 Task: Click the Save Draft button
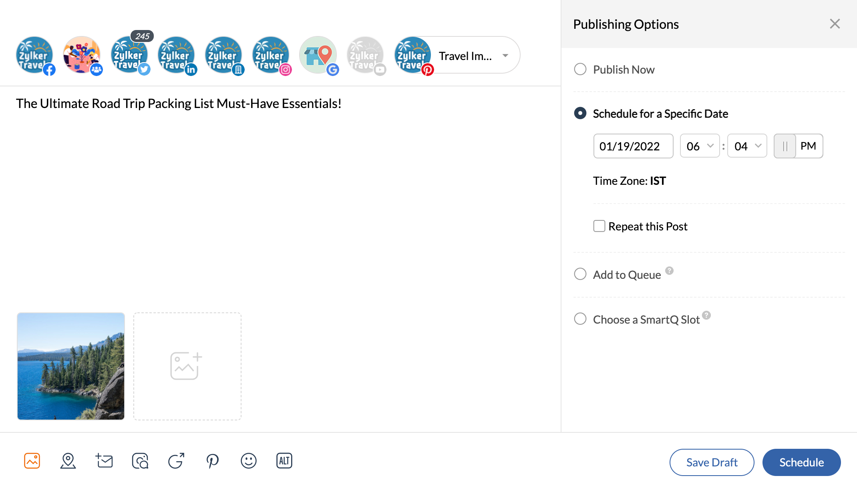712,462
